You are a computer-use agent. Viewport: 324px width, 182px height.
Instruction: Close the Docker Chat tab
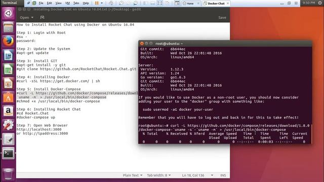click(228, 4)
